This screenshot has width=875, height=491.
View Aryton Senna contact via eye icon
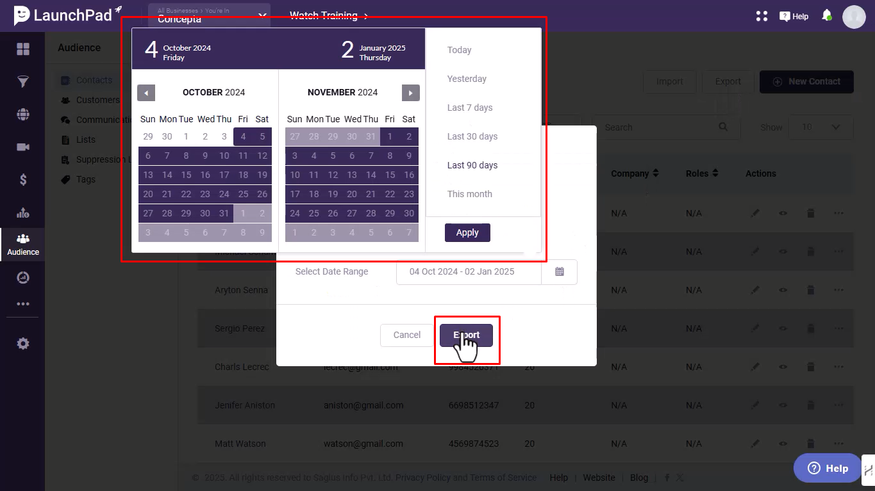tap(783, 290)
